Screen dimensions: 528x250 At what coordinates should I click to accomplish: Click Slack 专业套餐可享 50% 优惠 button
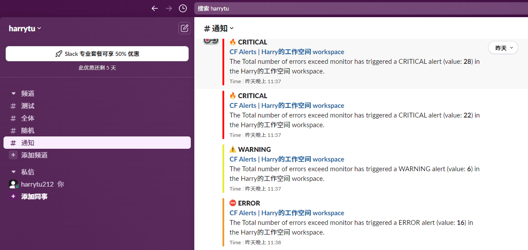pyautogui.click(x=97, y=54)
